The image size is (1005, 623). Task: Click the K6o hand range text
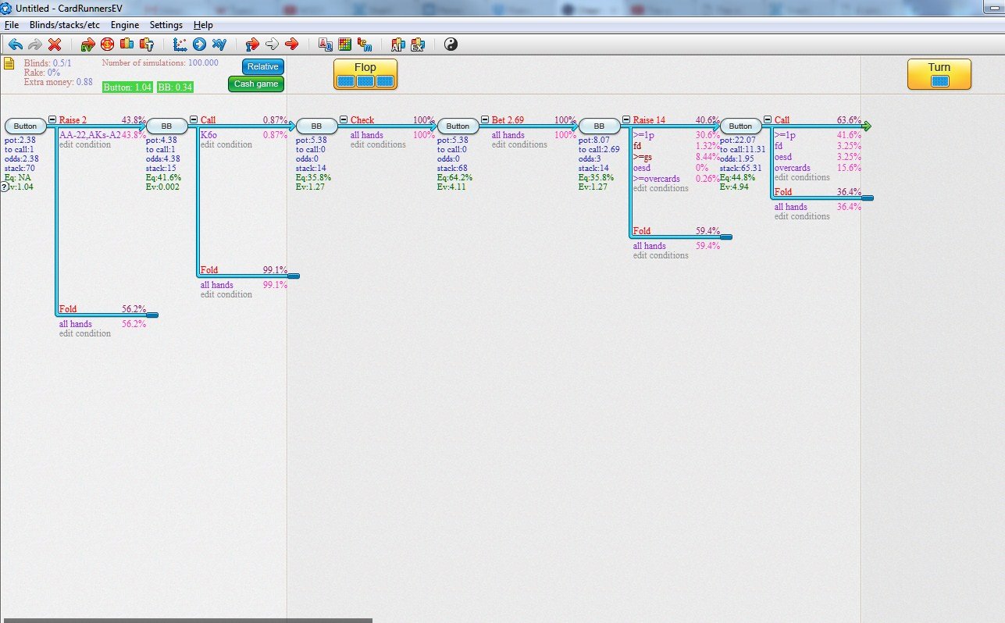pyautogui.click(x=208, y=135)
